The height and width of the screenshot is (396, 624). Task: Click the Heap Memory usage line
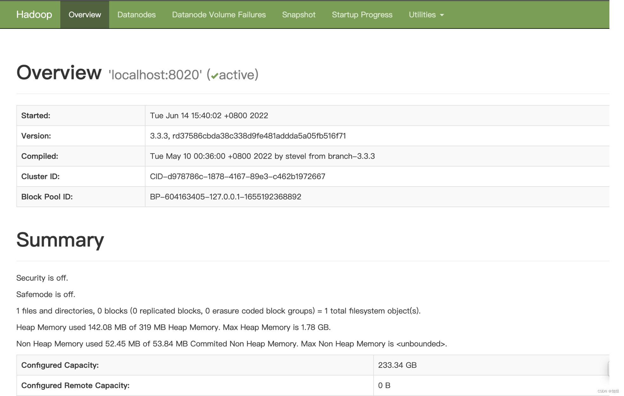point(173,327)
